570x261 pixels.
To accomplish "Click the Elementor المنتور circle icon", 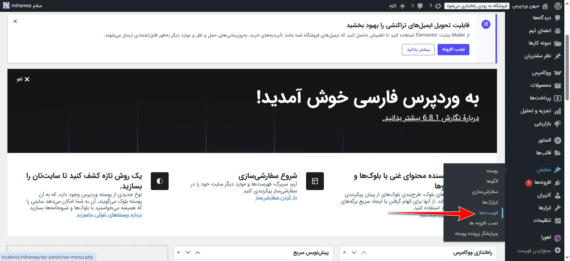I will (x=558, y=140).
